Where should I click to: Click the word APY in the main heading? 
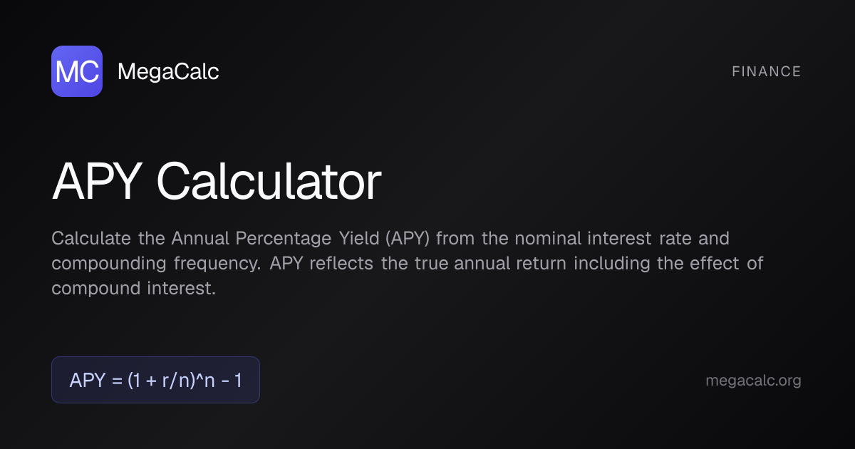pos(98,182)
